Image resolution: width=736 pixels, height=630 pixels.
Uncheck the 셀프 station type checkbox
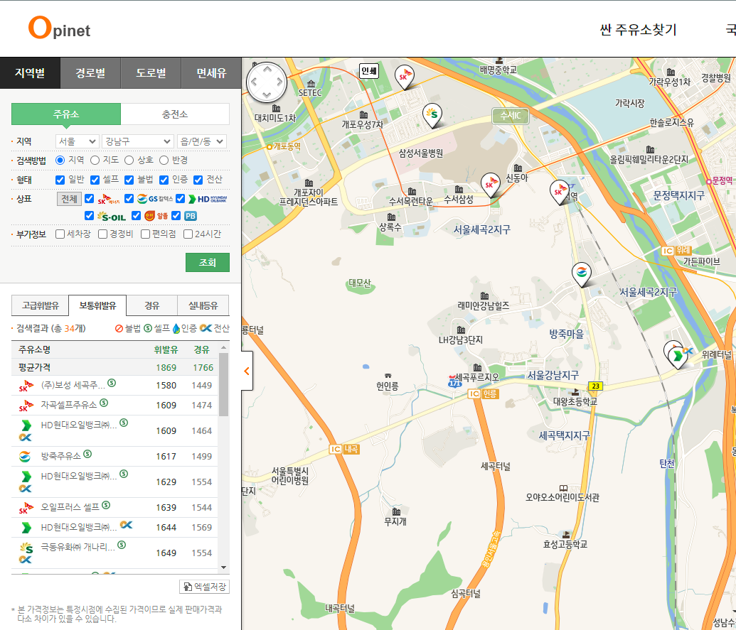click(x=95, y=180)
